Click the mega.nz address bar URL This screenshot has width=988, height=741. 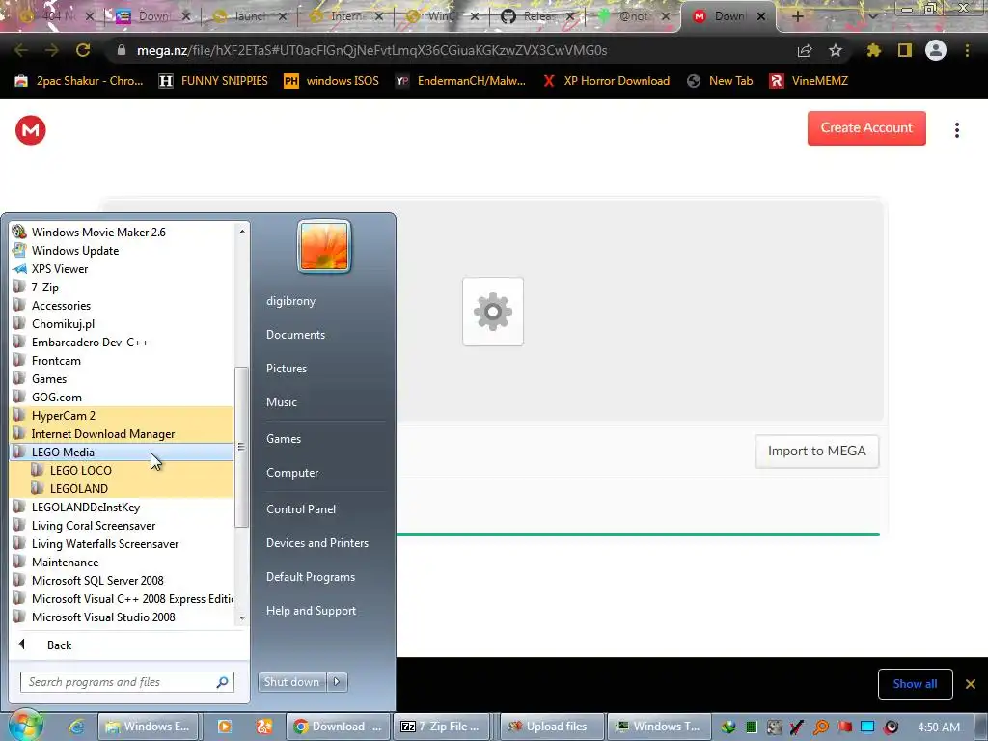tap(371, 50)
